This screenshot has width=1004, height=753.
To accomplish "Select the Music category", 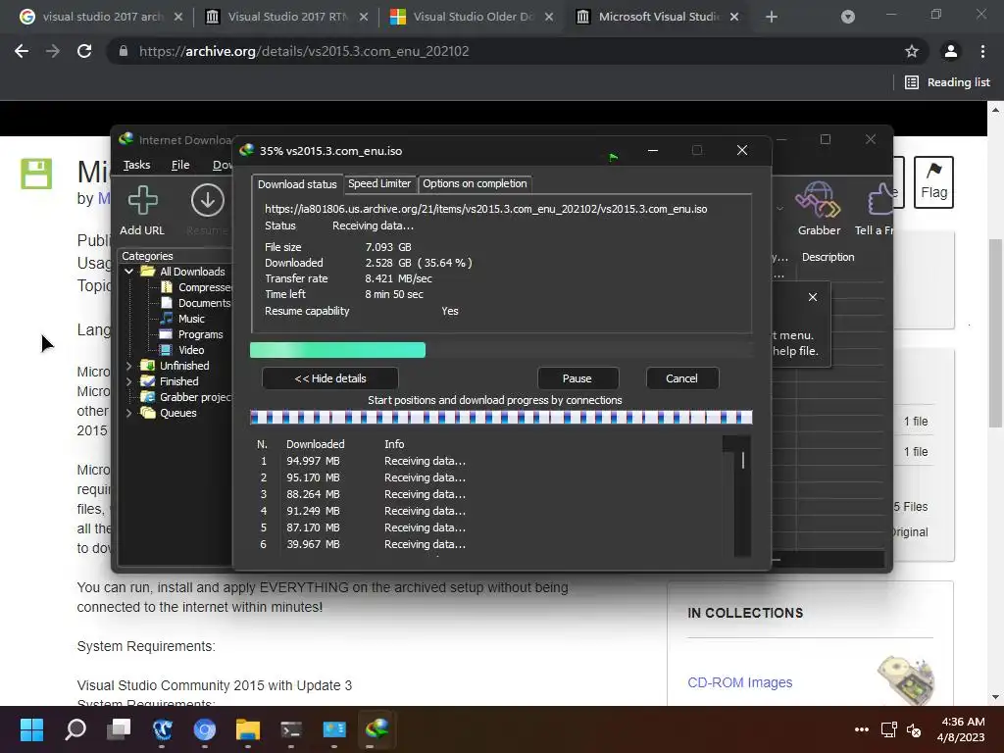I will click(182, 319).
